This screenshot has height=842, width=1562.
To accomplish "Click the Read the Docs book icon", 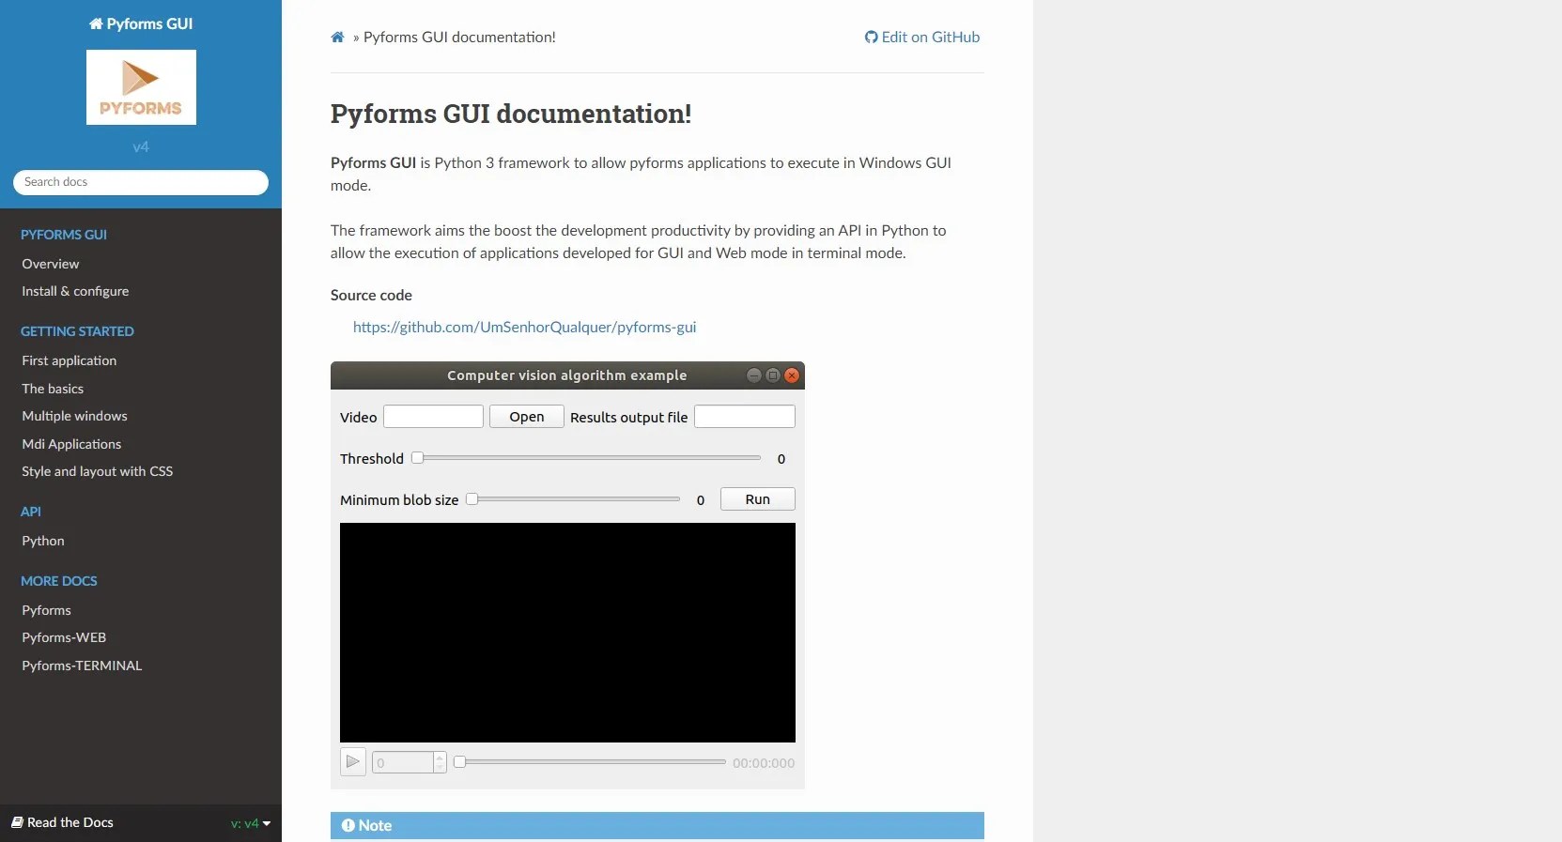I will pos(17,822).
